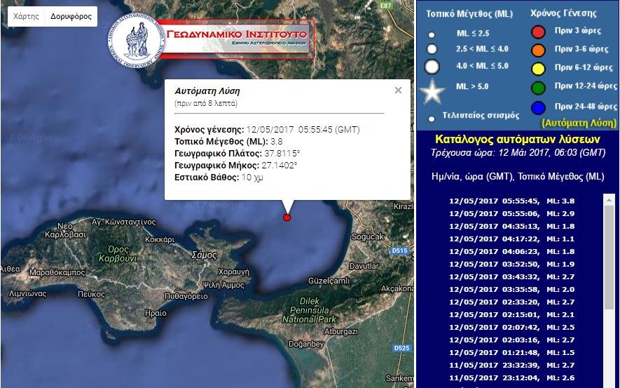Click the 2.5 < ML ≤ 4.0 circle icon
Screen dimensions: 620x388
432,49
